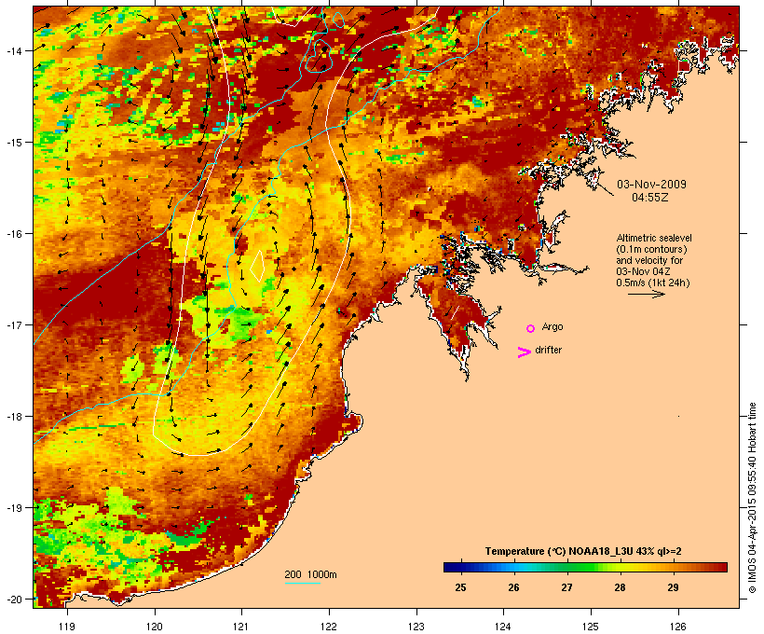
Task: Click the velocity scale arrow in legend
Action: (x=646, y=294)
